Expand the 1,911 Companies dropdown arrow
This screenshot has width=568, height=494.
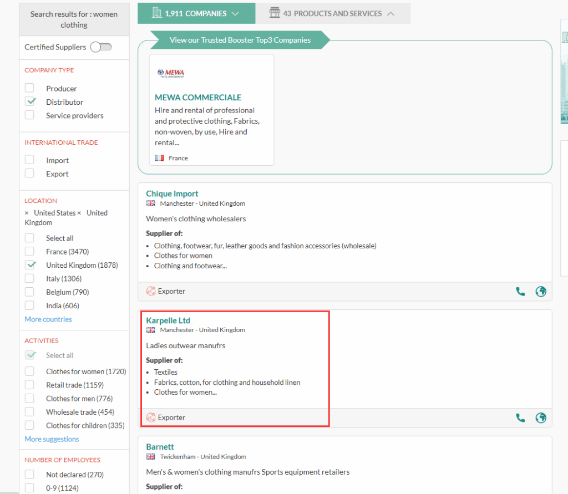[x=235, y=13]
